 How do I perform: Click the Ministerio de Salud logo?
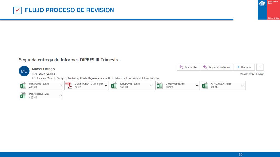pyautogui.click(x=269, y=10)
